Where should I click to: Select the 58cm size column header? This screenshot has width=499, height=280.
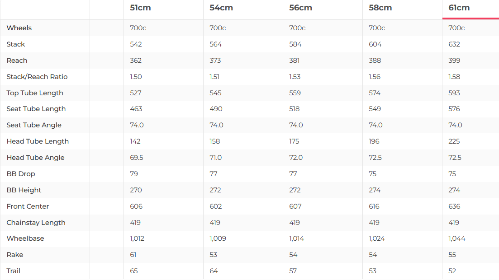[x=380, y=8]
